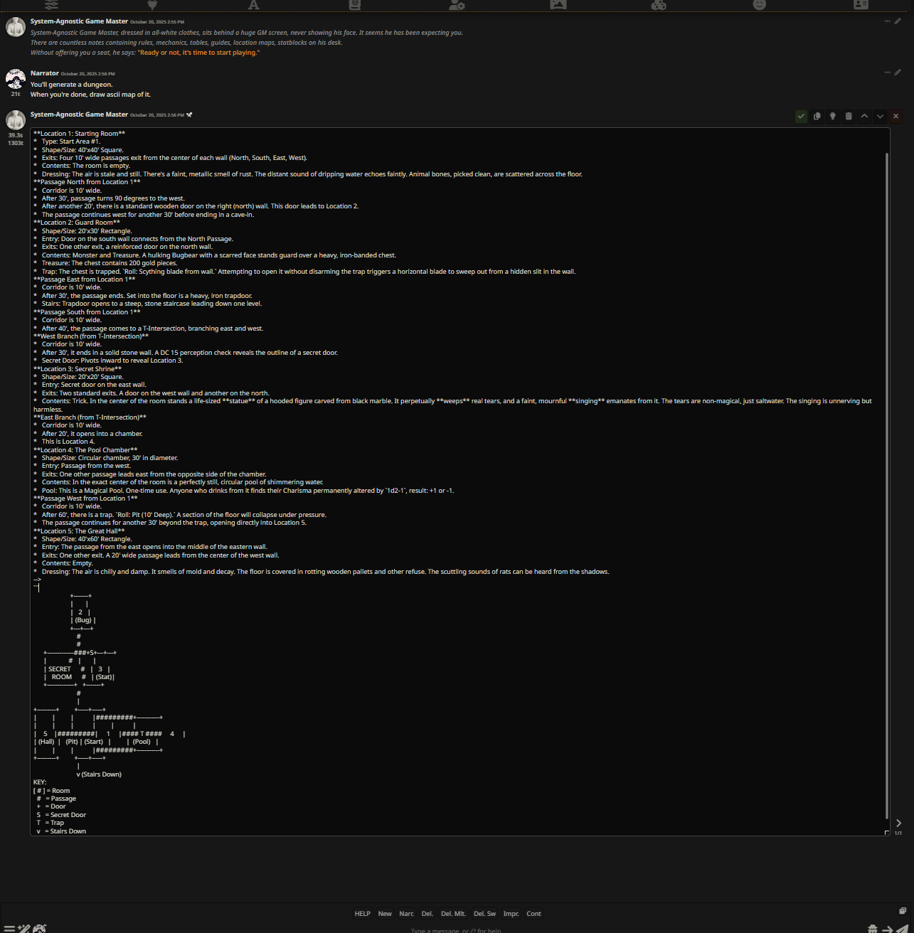
Task: Click the avatar of the message being edited
Action: click(16, 119)
